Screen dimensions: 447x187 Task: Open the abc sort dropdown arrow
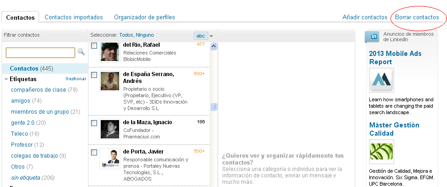[x=211, y=36]
